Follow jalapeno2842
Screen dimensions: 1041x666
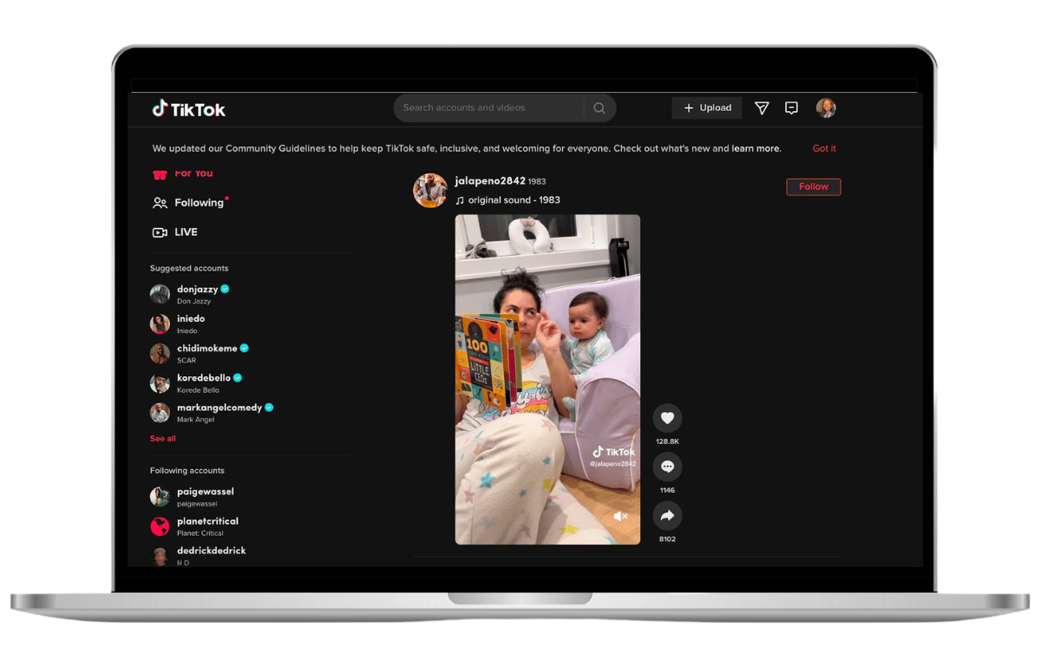tap(814, 186)
